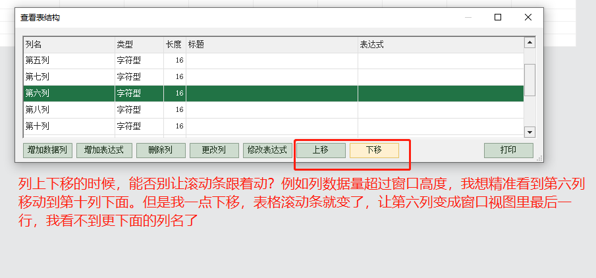
Task: Click the window resize grip icon
Action: tap(539, 158)
